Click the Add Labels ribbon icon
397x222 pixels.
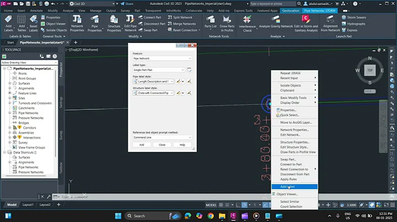(8, 23)
